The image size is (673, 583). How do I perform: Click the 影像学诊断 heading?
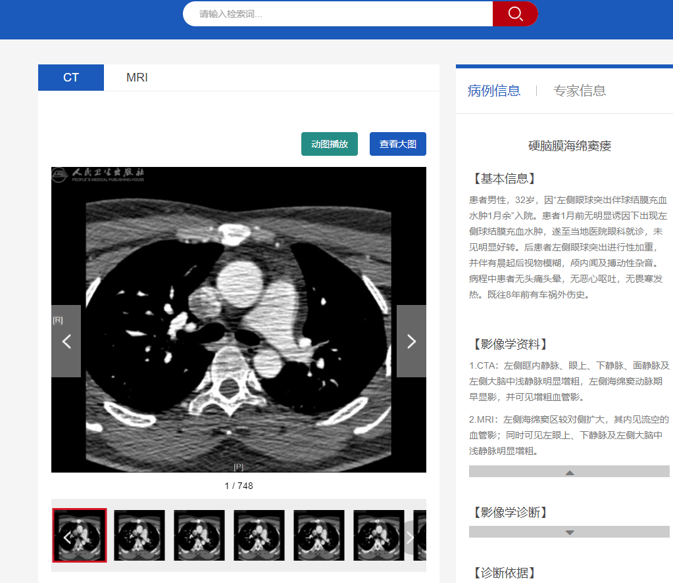pyautogui.click(x=510, y=512)
